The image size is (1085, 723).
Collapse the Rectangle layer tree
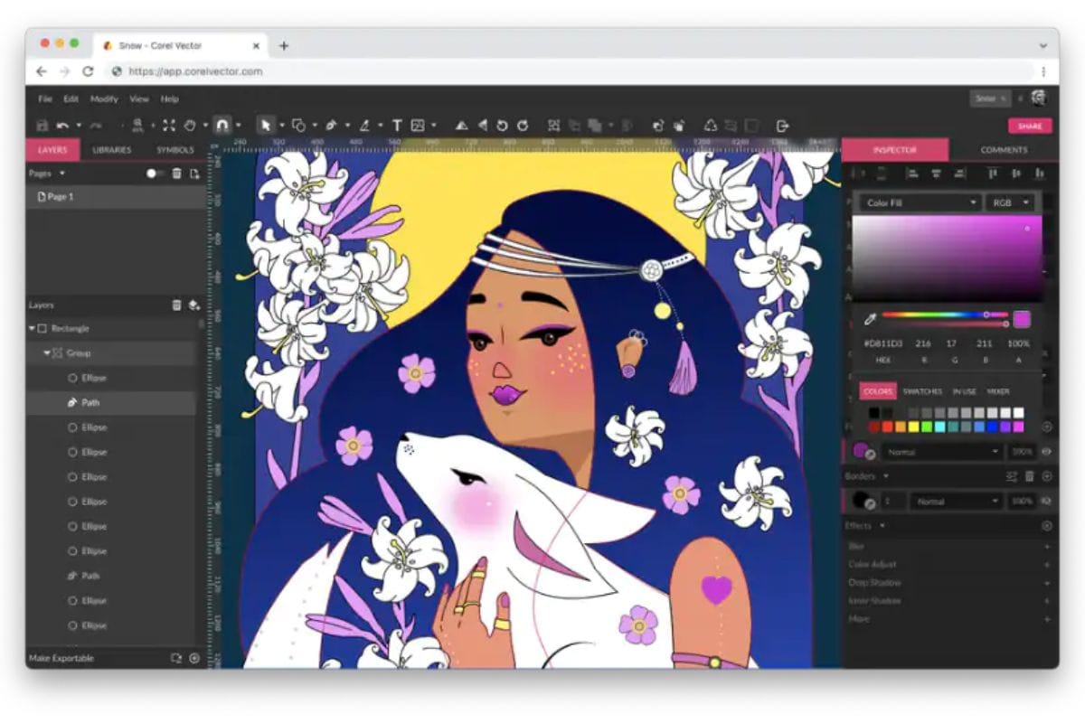click(x=33, y=328)
